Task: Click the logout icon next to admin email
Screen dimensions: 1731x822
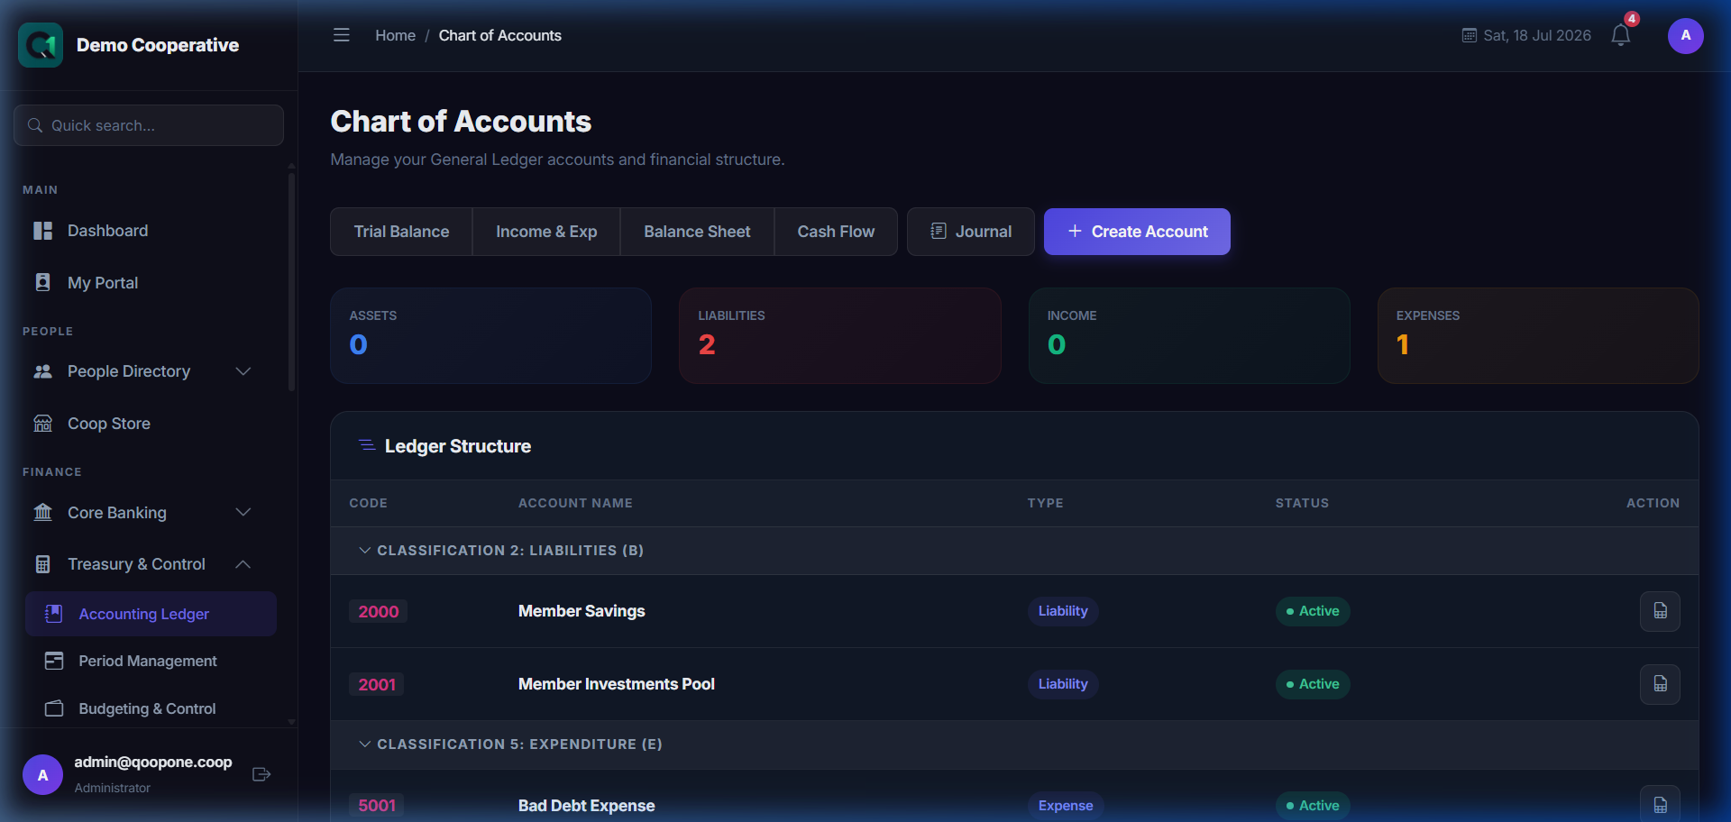Action: [261, 774]
